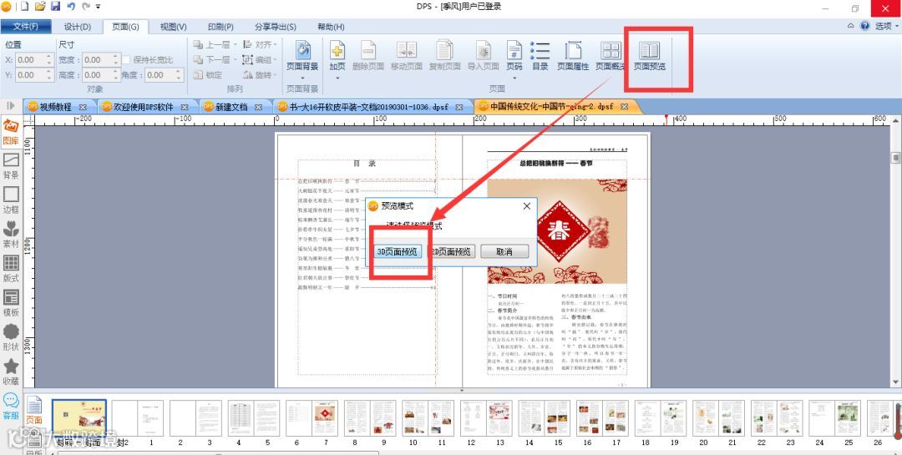Click the 移动页面 icon
The height and width of the screenshot is (455, 902).
point(406,51)
